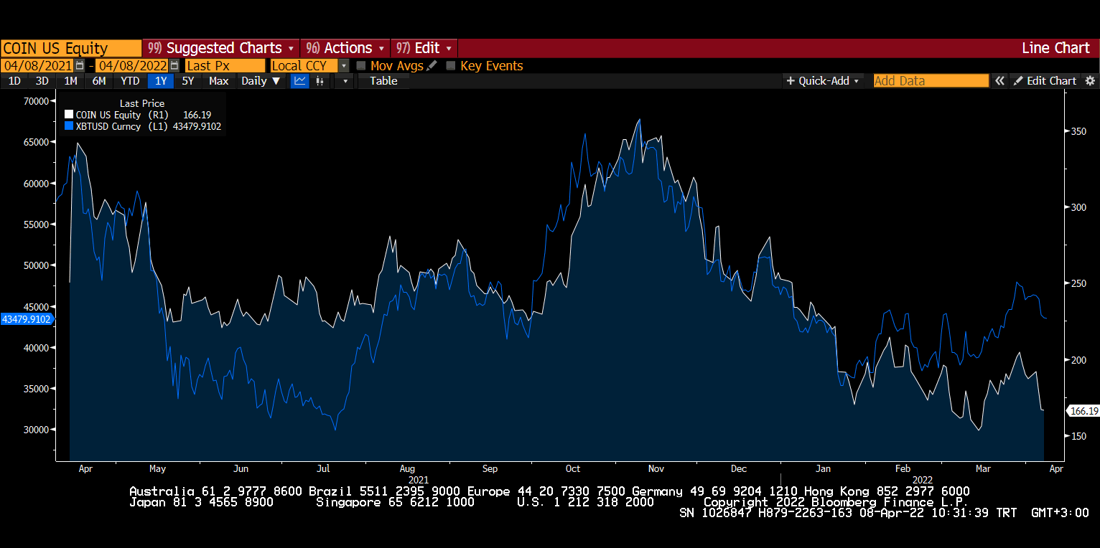Expand more chart types dropdown arrow
This screenshot has width=1100, height=548.
click(345, 81)
